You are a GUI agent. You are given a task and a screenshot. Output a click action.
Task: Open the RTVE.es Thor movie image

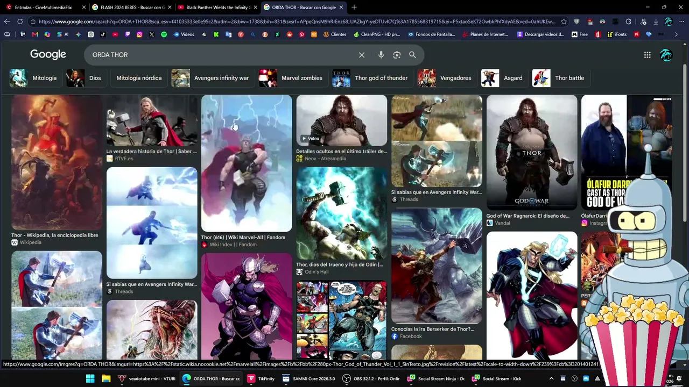(x=152, y=120)
